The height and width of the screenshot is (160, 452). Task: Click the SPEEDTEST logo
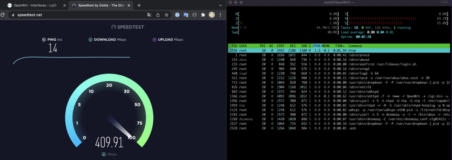[x=128, y=27]
